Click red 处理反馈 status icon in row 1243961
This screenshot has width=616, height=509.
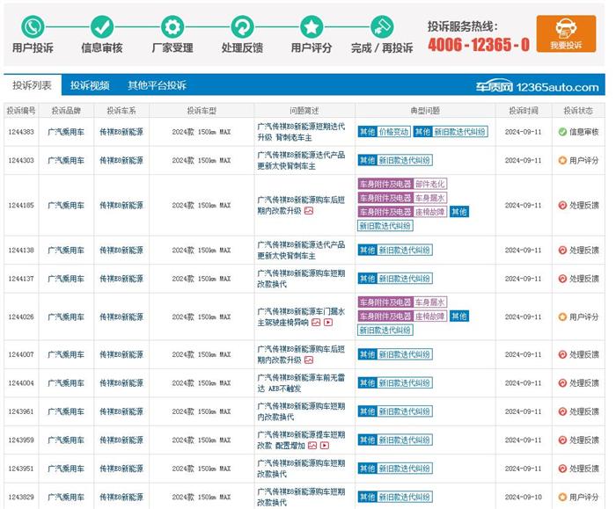pyautogui.click(x=562, y=411)
